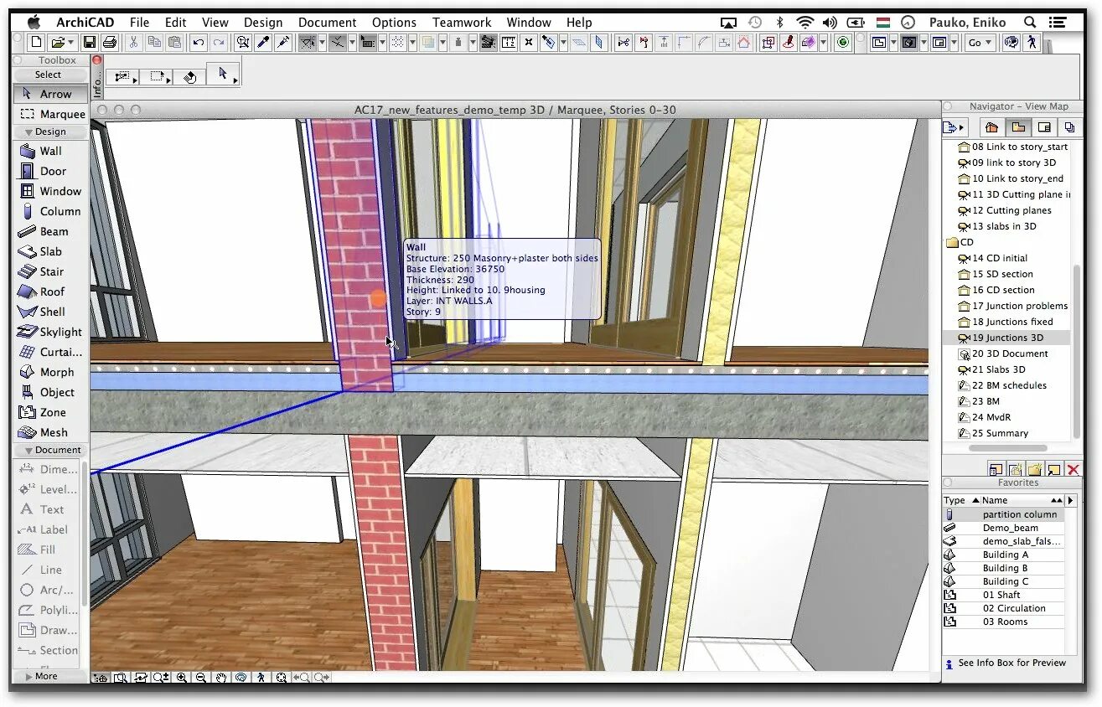Select the Door tool
The width and height of the screenshot is (1102, 707).
click(x=50, y=171)
